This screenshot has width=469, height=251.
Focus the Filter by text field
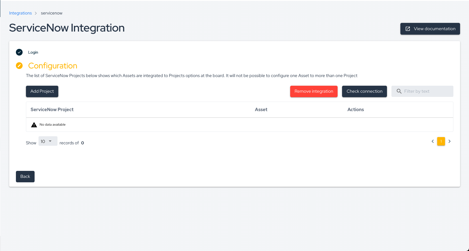(x=422, y=91)
